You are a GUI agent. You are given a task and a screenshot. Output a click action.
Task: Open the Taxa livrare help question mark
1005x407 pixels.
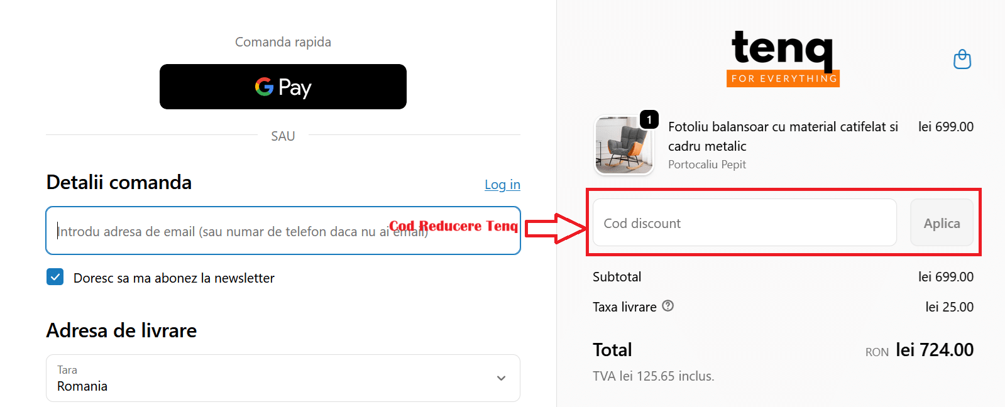click(x=667, y=306)
